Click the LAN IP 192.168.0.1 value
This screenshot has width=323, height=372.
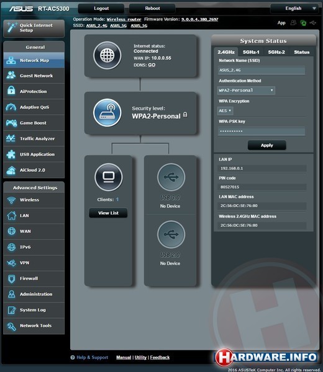coord(262,168)
